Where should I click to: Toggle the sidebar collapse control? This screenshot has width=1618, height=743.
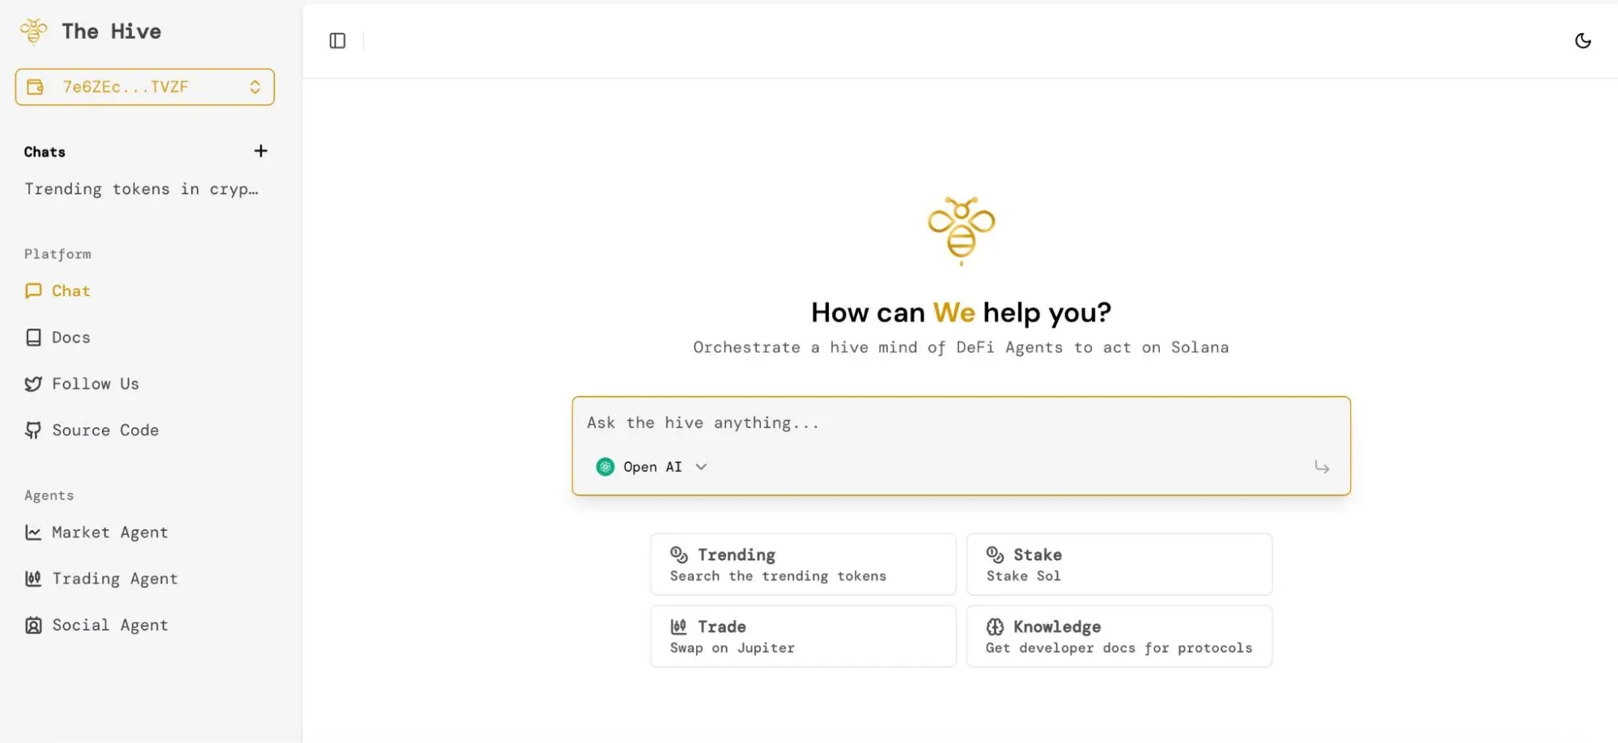pyautogui.click(x=337, y=40)
